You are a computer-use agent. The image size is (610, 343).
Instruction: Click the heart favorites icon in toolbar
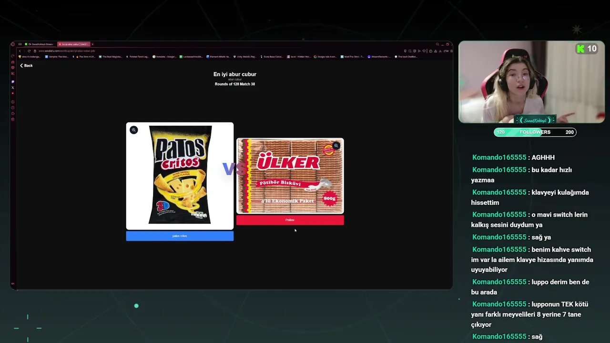click(x=424, y=51)
